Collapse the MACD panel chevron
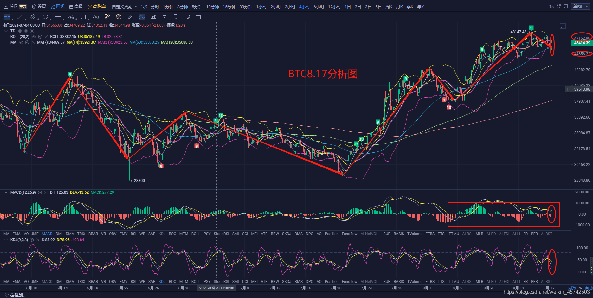Viewport: 593px width, 298px height. [6, 192]
